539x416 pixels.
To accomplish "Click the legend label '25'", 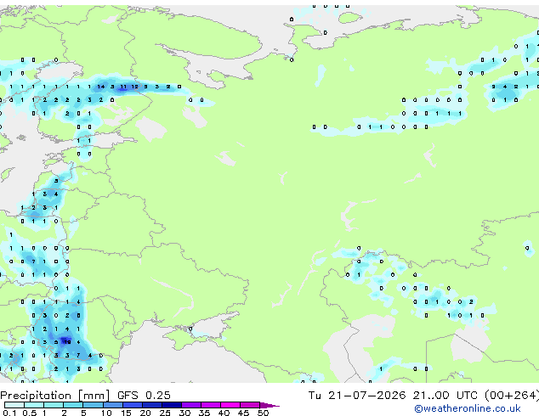I will pyautogui.click(x=165, y=413).
